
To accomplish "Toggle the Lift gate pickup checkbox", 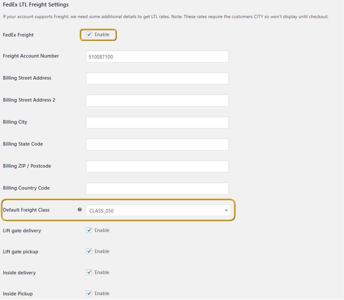I will coord(89,251).
